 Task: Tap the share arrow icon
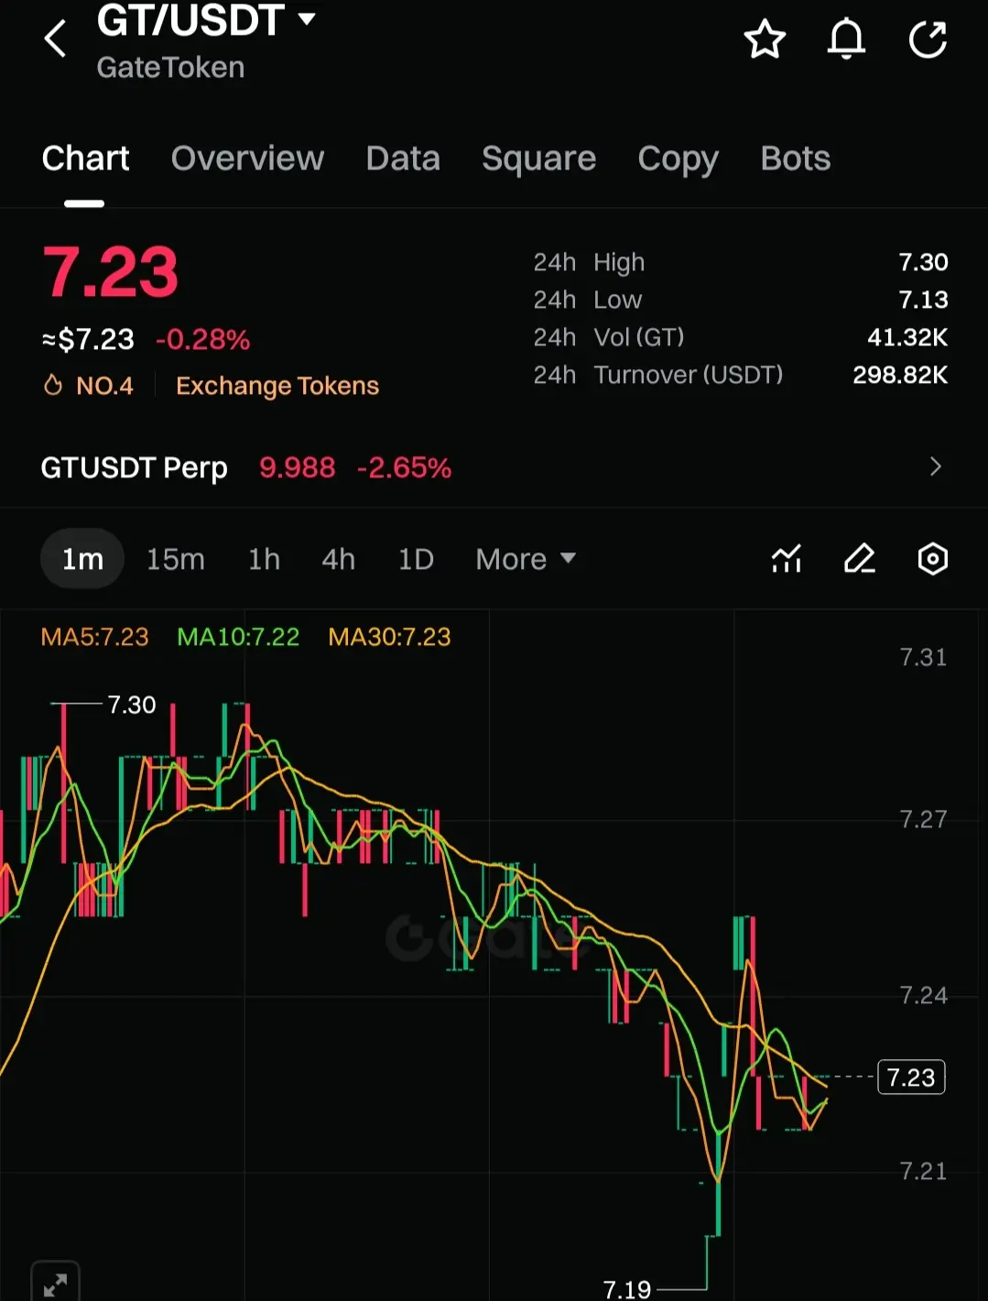coord(928,39)
